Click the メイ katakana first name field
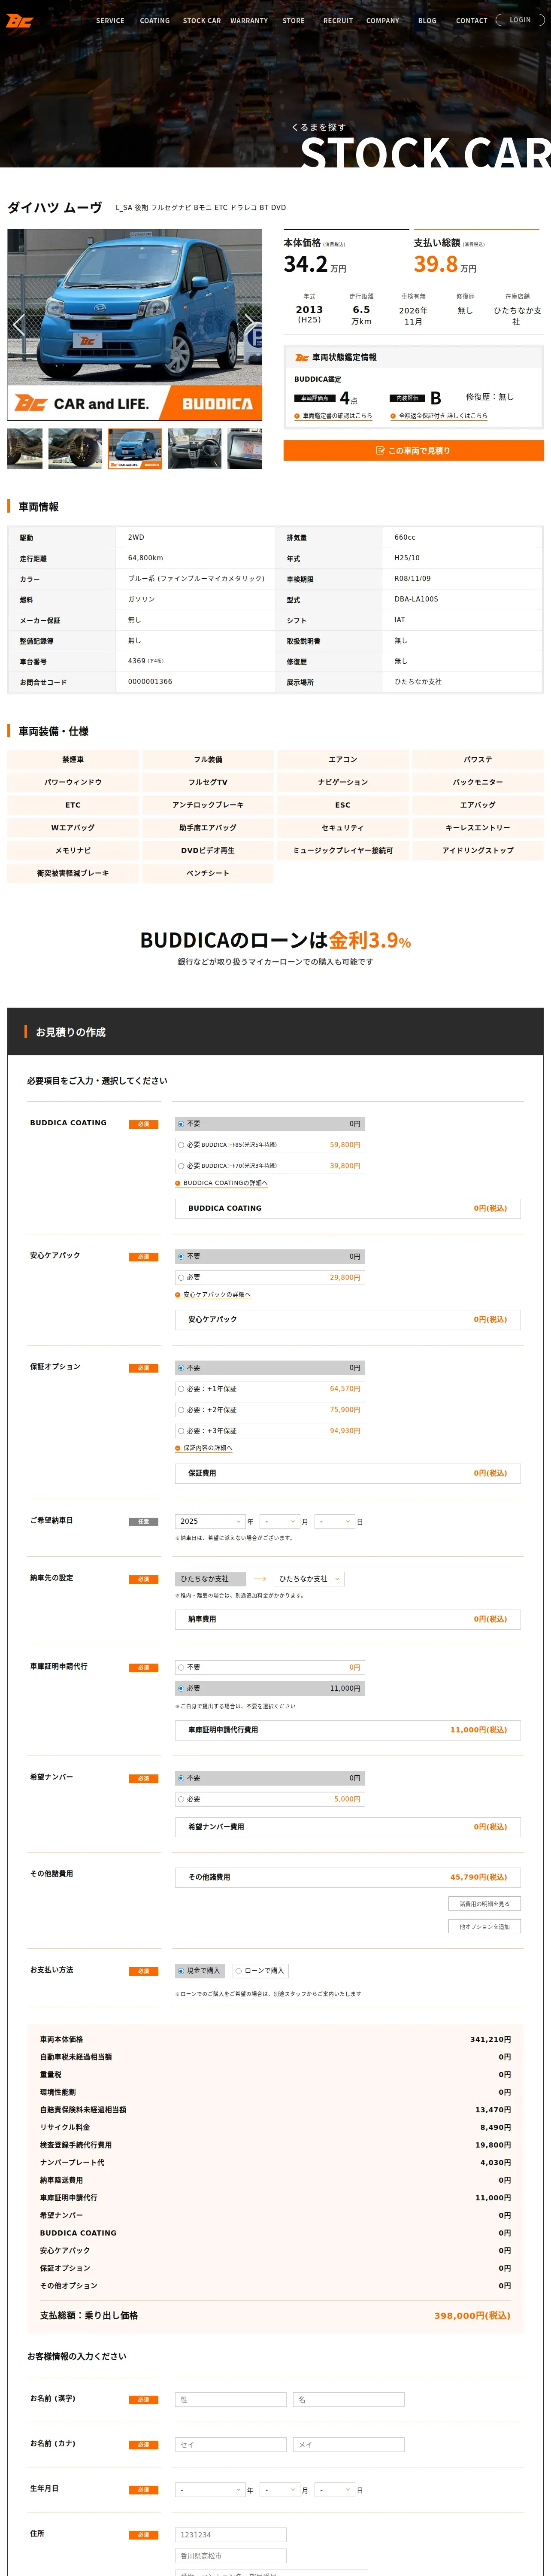 349,2445
